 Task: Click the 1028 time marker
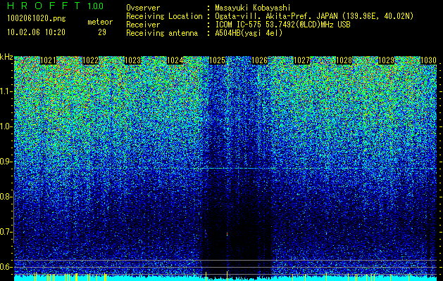tap(344, 60)
